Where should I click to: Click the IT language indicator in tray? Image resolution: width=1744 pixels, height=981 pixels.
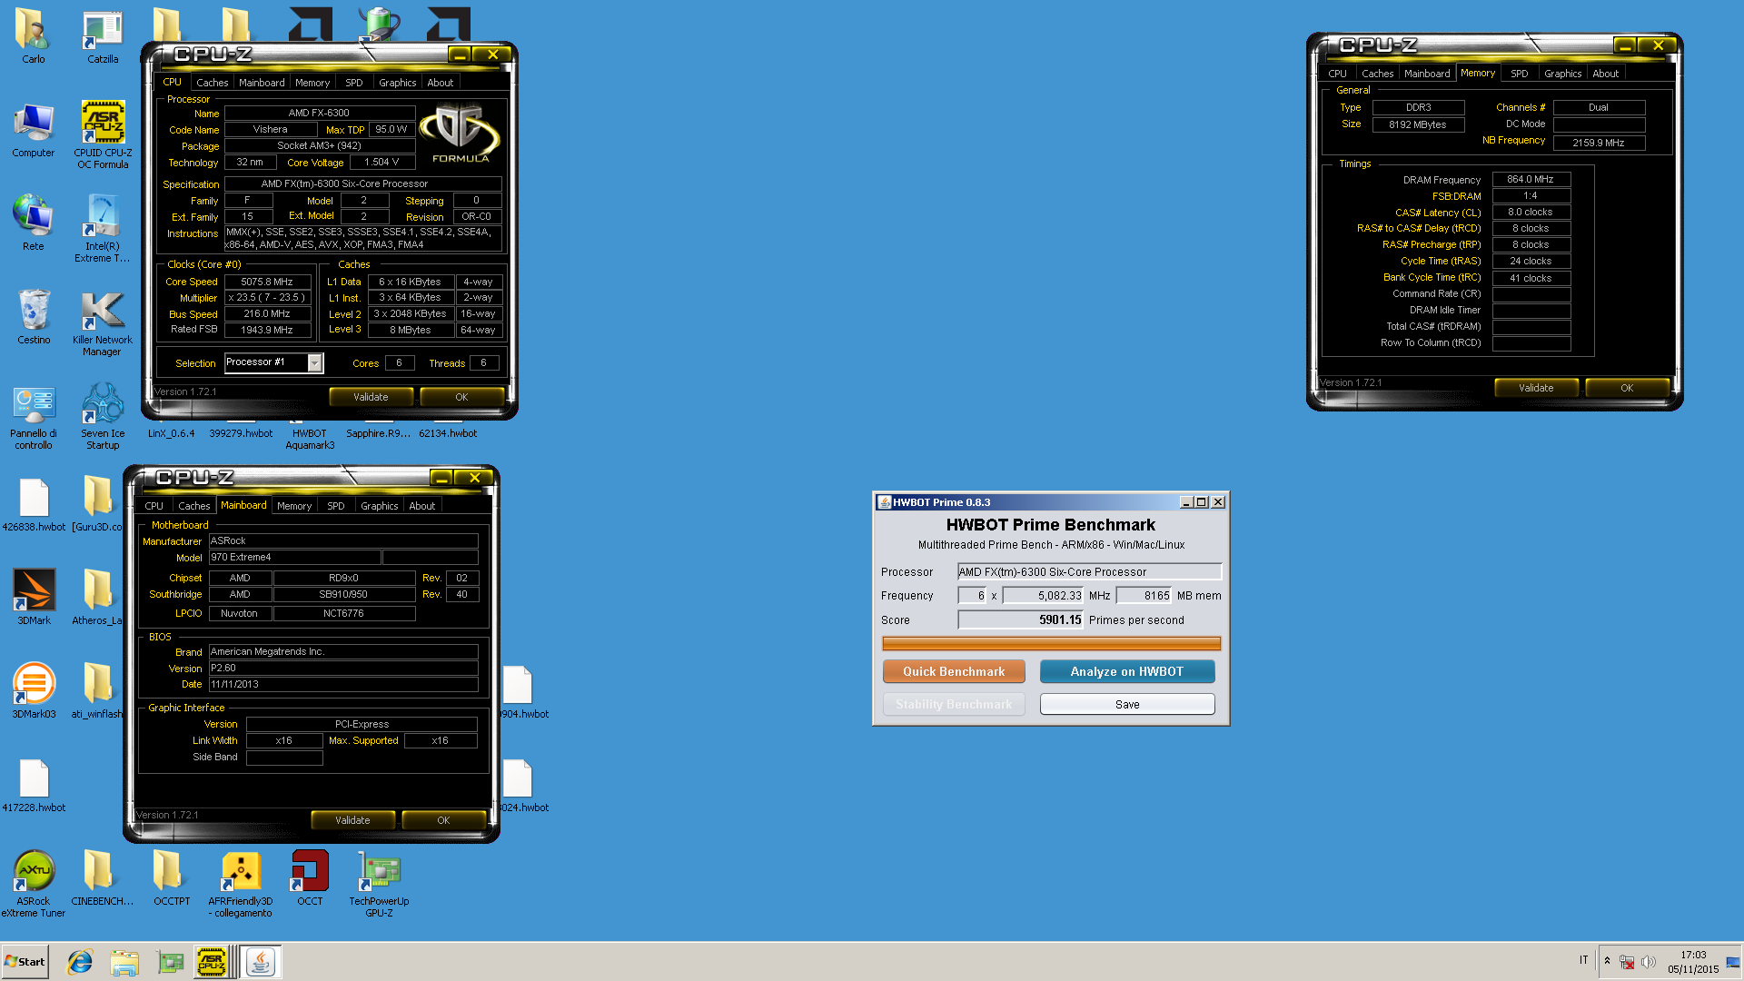coord(1583,960)
